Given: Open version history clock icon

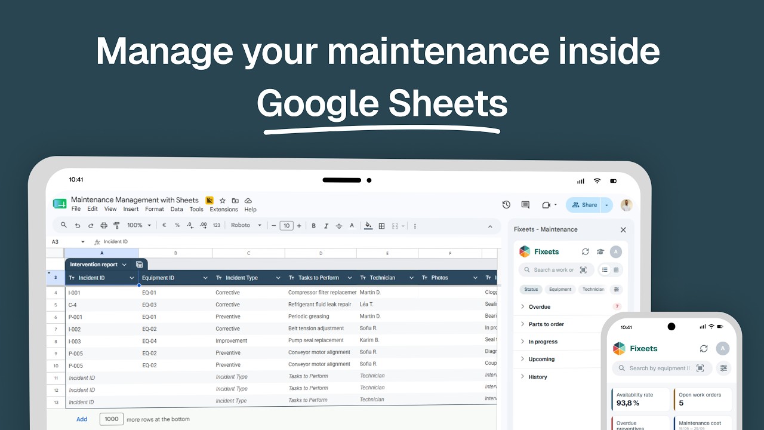Looking at the screenshot, I should [x=506, y=205].
